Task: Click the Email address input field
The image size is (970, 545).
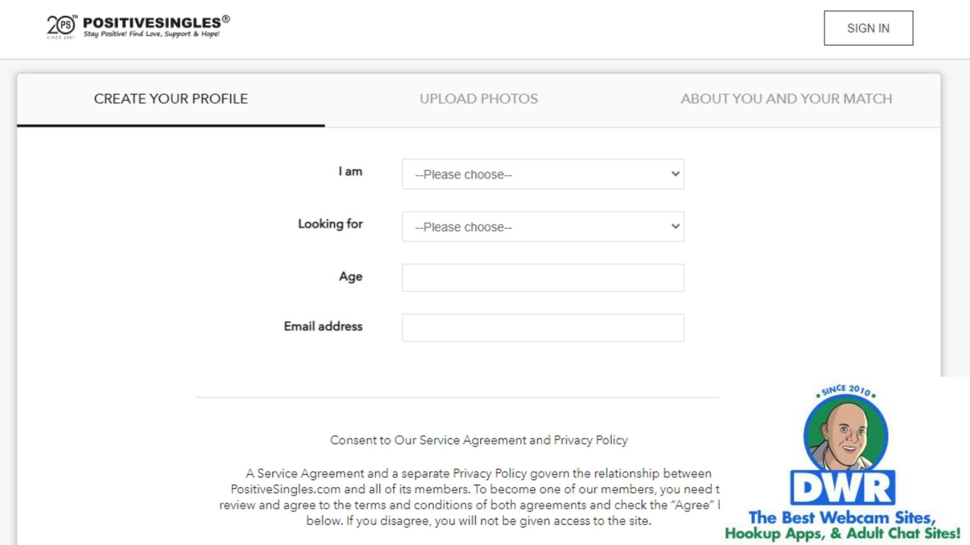Action: [x=542, y=327]
